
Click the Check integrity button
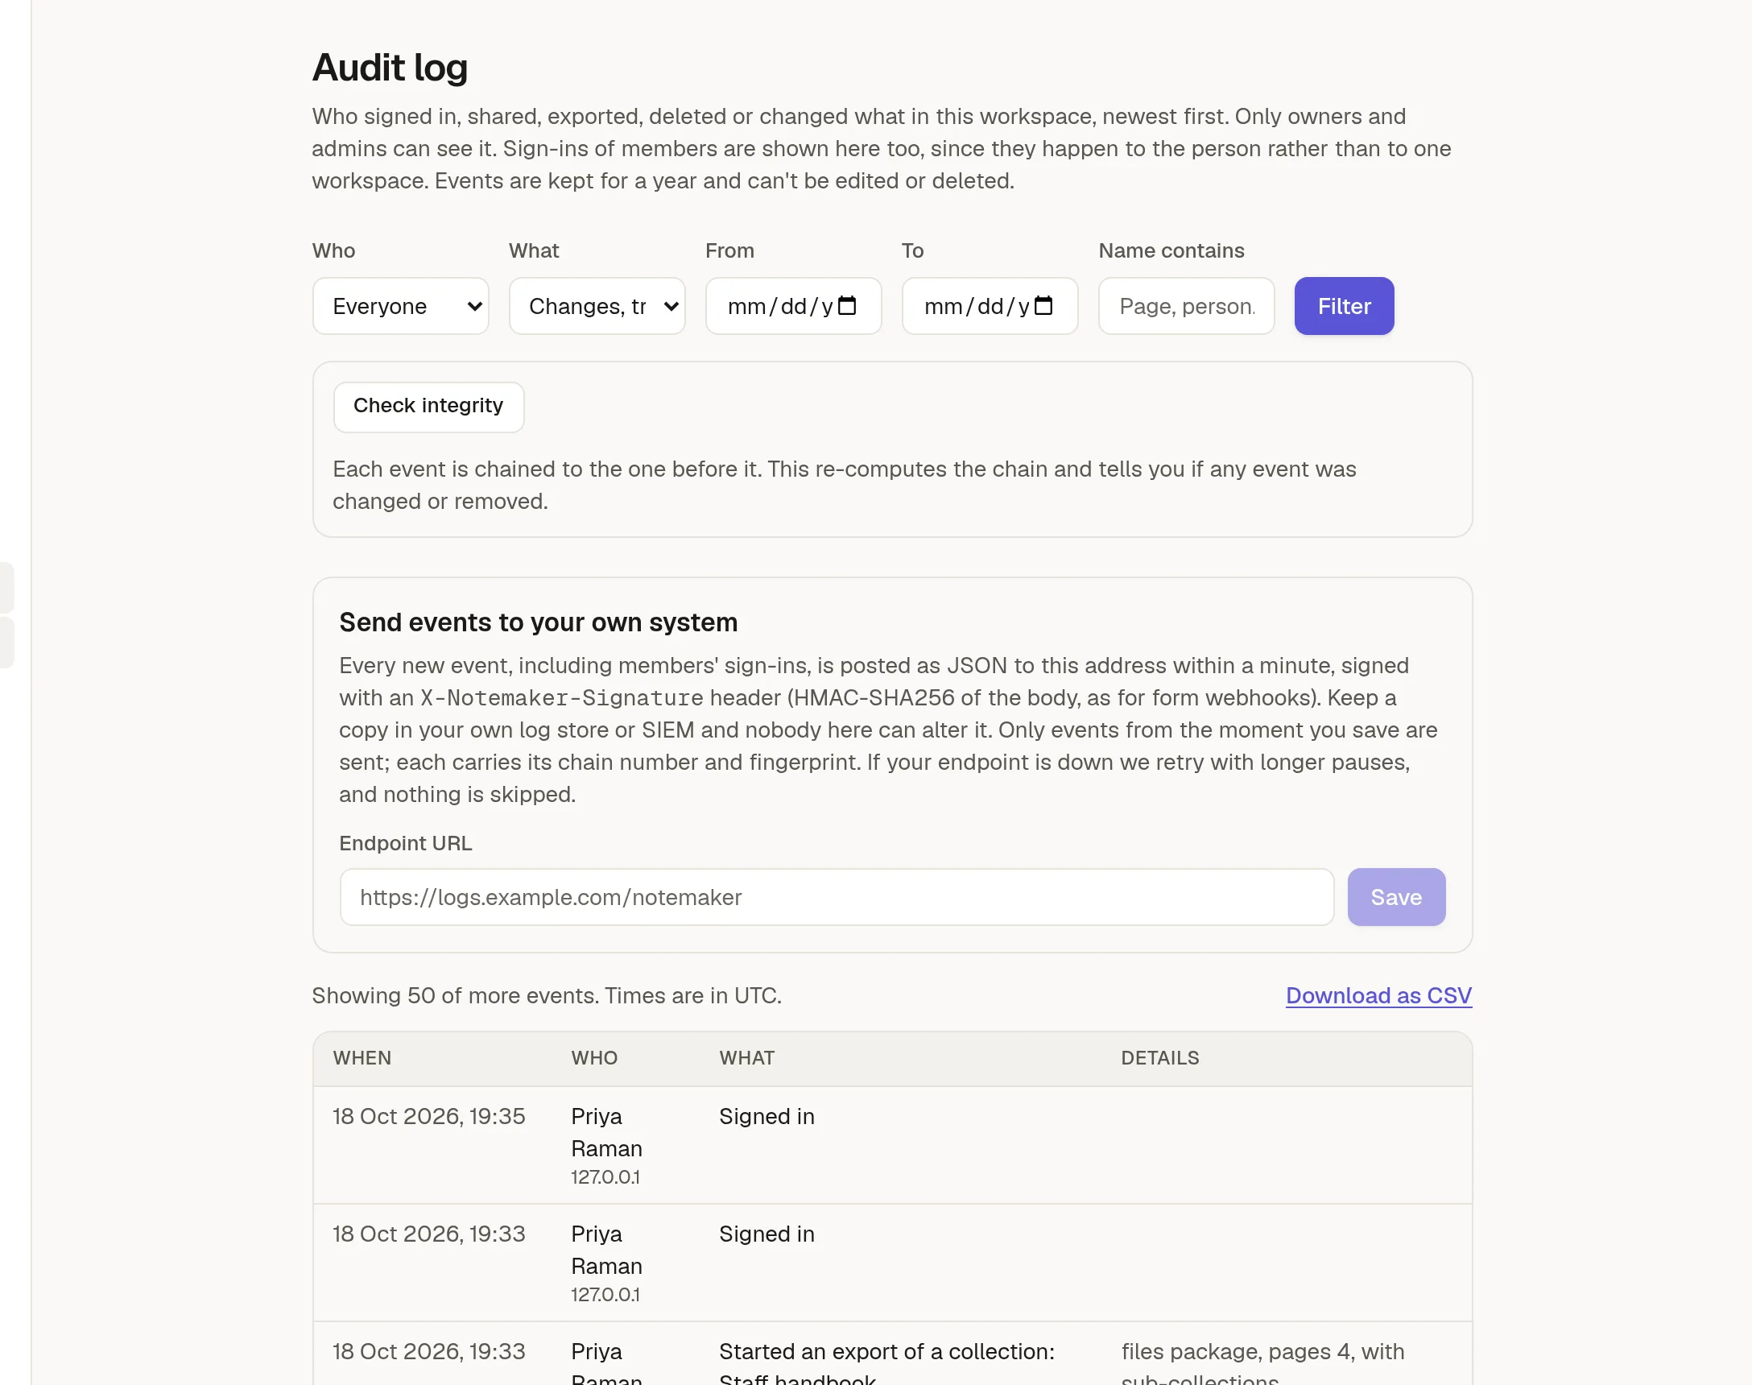[428, 407]
